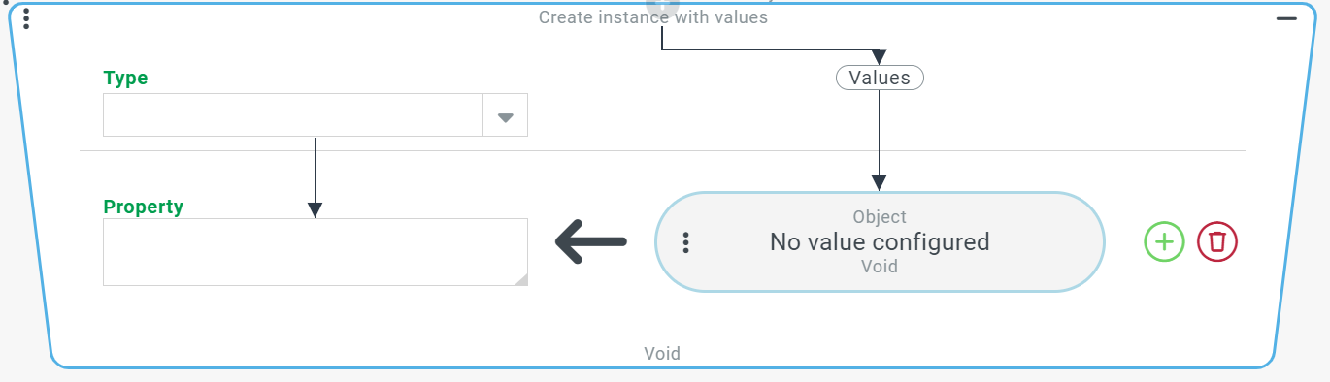This screenshot has height=382, width=1330.
Task: Open the block's three-dot options menu
Action: click(26, 18)
